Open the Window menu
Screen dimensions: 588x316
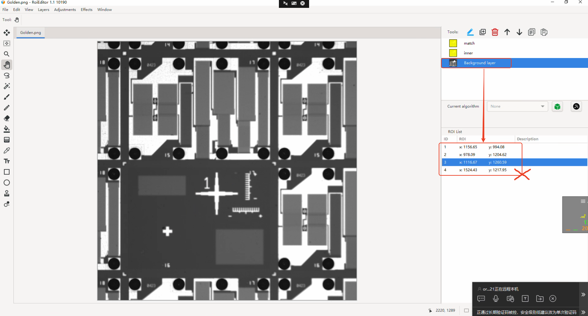point(104,10)
